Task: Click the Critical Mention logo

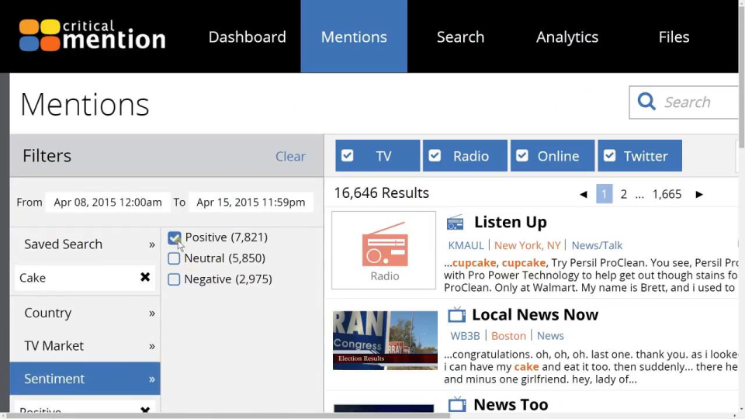Action: pyautogui.click(x=92, y=35)
